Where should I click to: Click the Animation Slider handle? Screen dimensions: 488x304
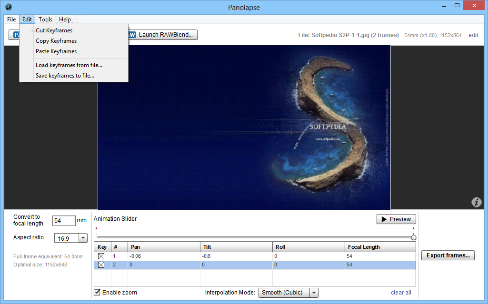tap(413, 237)
